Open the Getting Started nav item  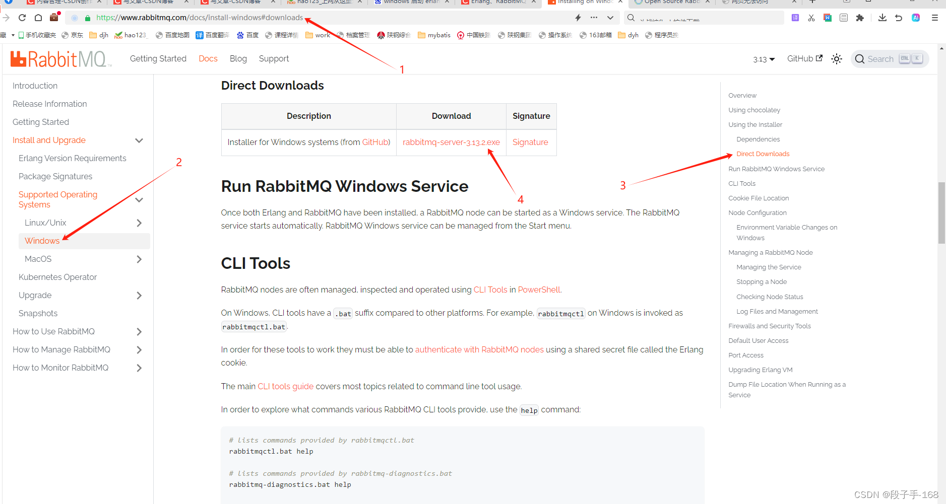pyautogui.click(x=158, y=58)
